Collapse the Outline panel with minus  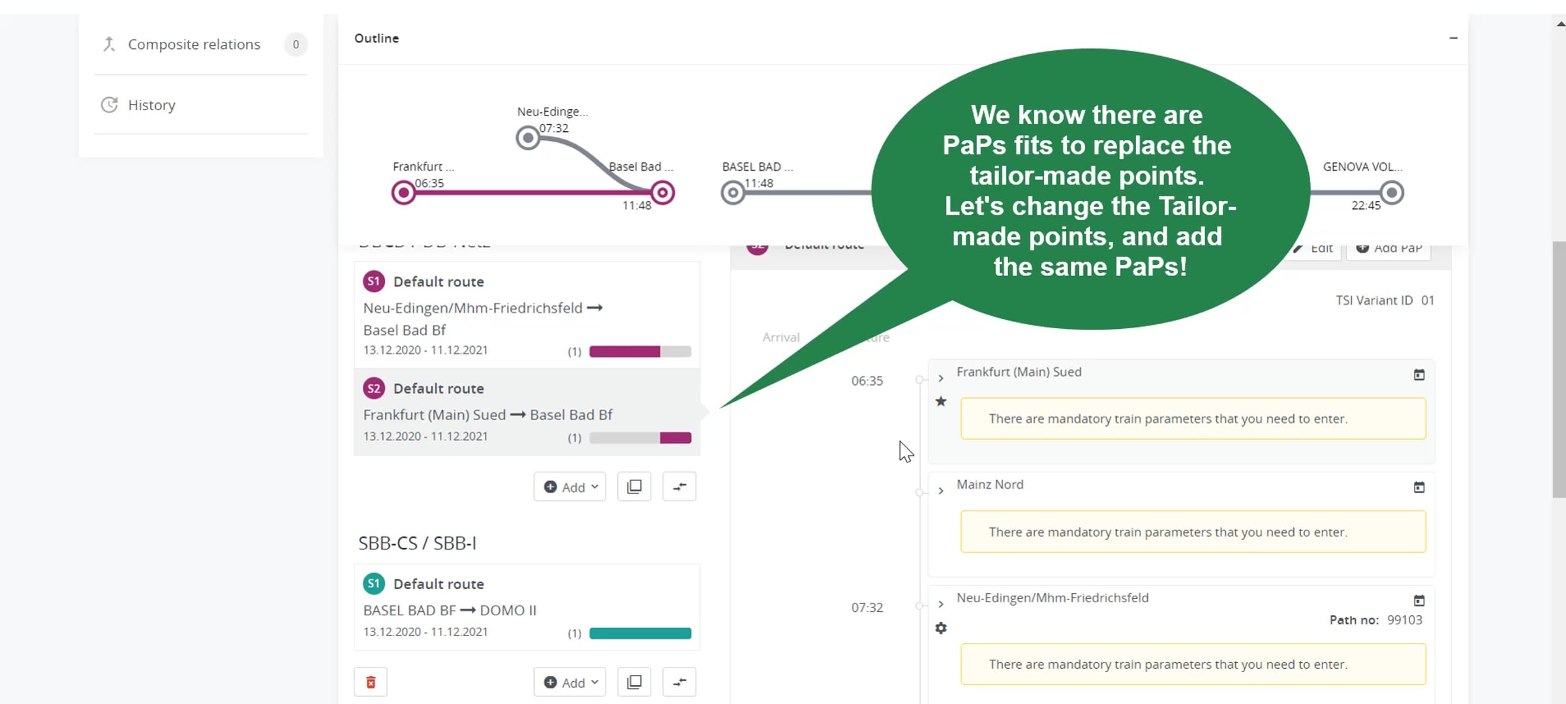(x=1453, y=38)
